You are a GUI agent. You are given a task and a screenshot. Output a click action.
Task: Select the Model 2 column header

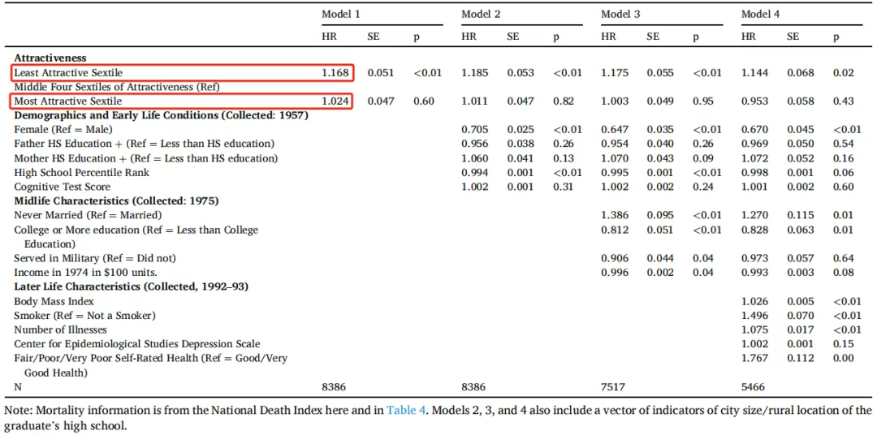481,14
